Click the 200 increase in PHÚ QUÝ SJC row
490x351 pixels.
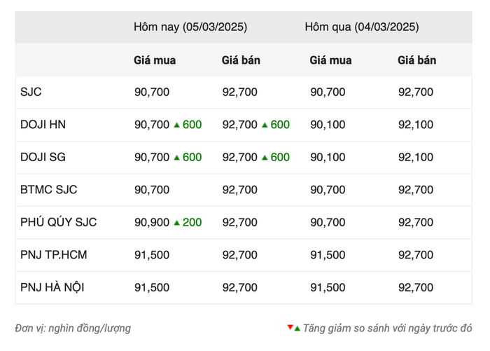tap(192, 222)
